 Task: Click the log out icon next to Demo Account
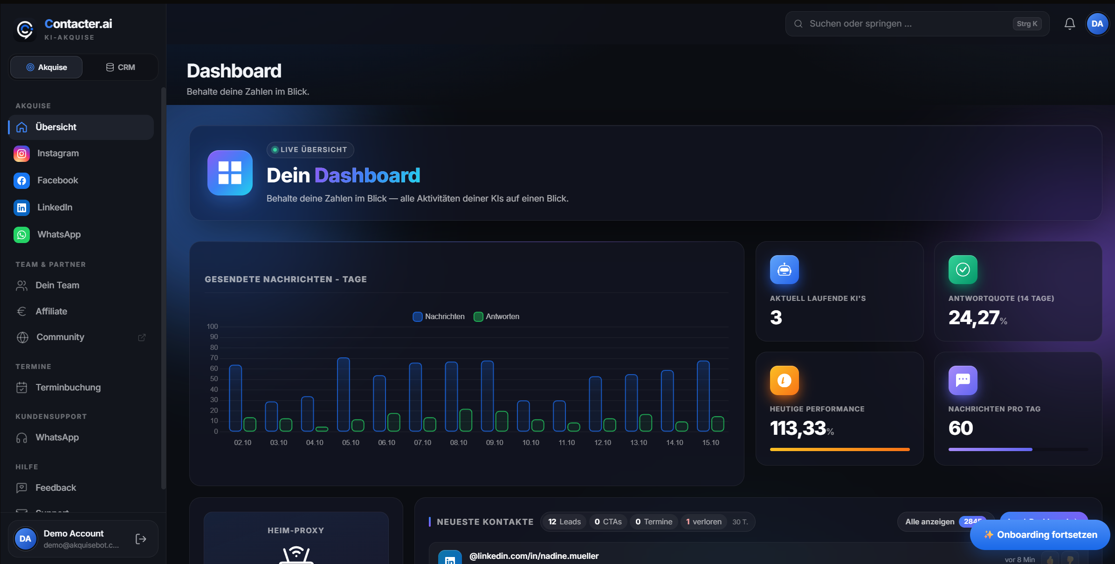click(x=141, y=539)
